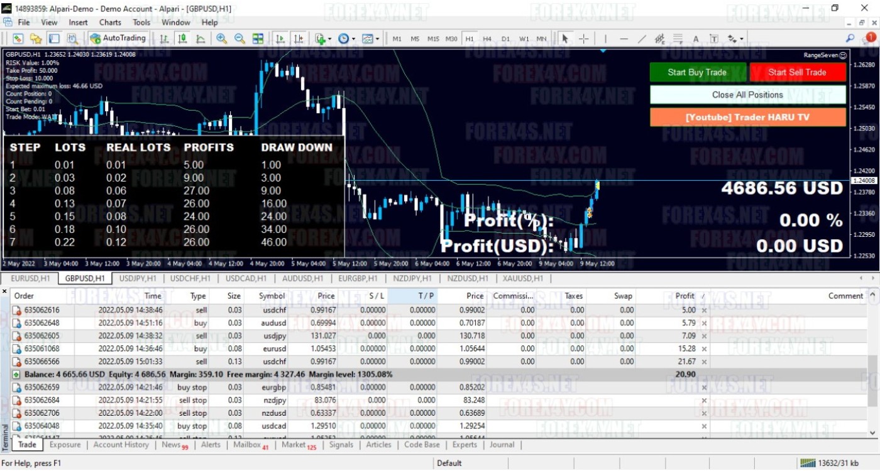Sort orders by the Symbol column header
The width and height of the screenshot is (880, 471).
tap(272, 296)
